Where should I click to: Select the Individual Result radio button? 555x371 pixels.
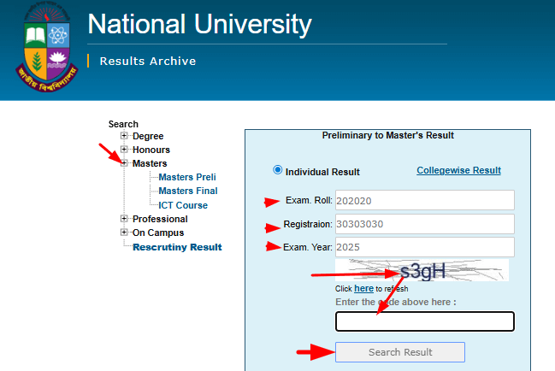(277, 170)
